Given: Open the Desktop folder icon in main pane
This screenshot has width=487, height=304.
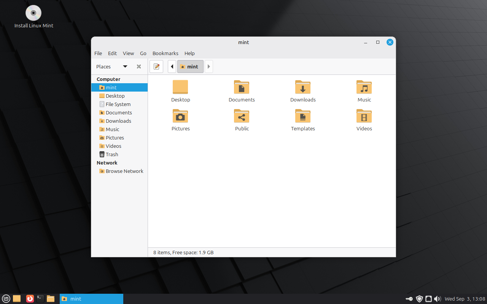Looking at the screenshot, I should pyautogui.click(x=180, y=87).
